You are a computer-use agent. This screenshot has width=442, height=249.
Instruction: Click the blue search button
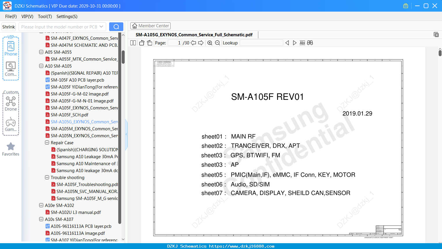pyautogui.click(x=116, y=27)
